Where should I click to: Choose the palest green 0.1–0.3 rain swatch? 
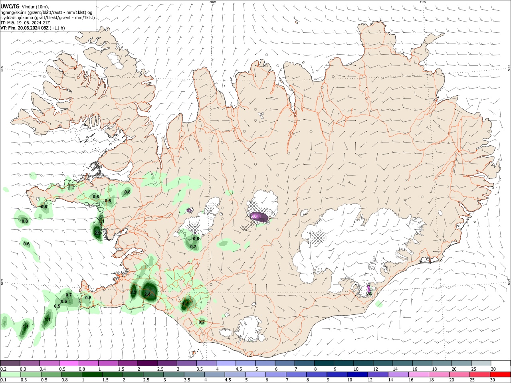click(x=10, y=375)
